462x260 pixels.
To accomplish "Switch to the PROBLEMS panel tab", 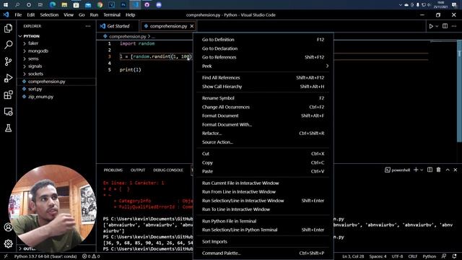I will point(113,170).
